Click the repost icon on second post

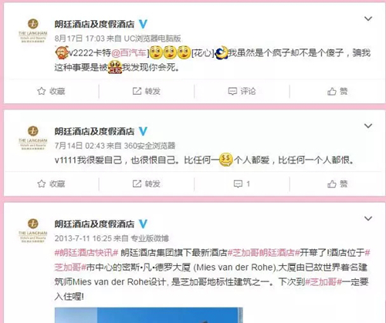(137, 183)
